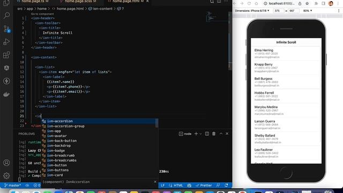This screenshot has width=343, height=193.
Task: Split the terminal panel
Action: click(x=207, y=133)
